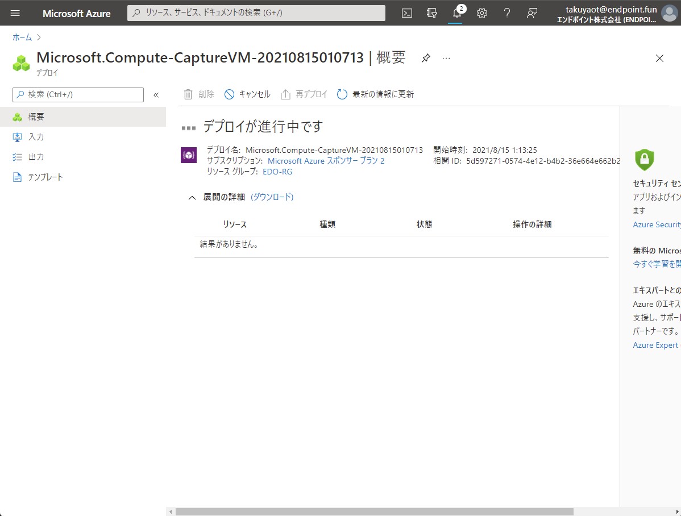Click the scrollbar right arrow

(676, 512)
